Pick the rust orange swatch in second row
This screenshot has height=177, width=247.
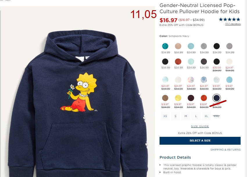click(178, 61)
